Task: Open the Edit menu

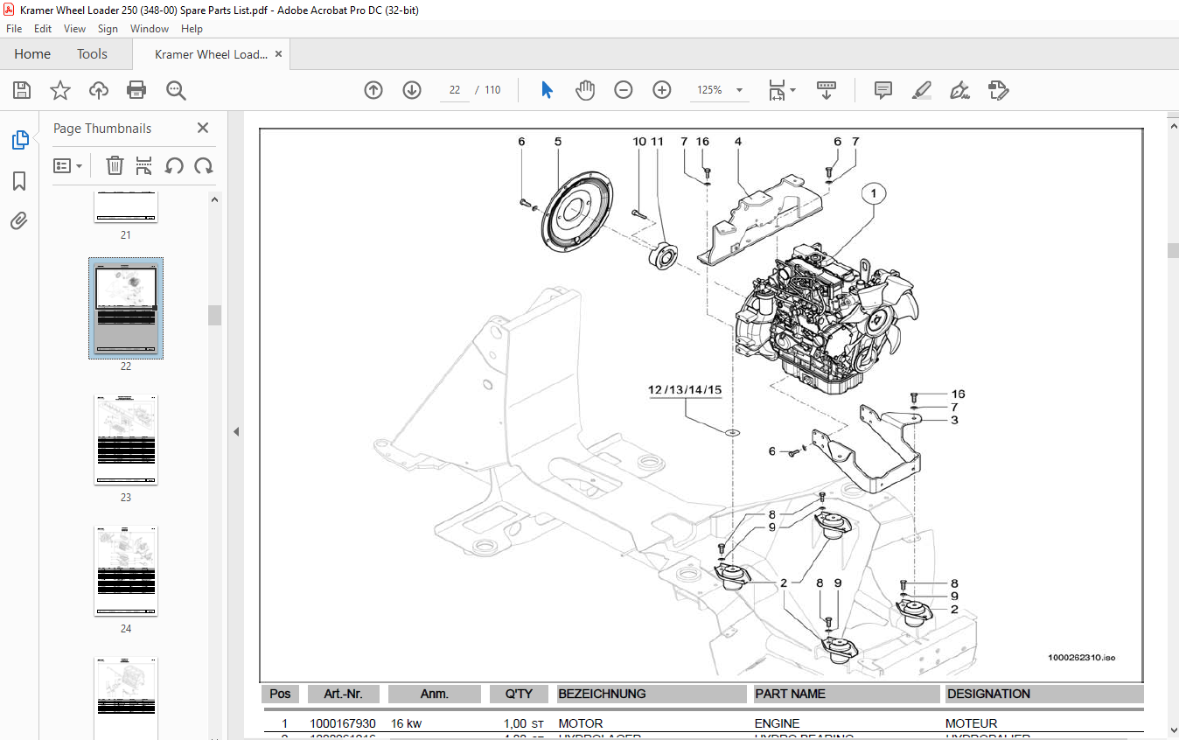Action: pyautogui.click(x=43, y=29)
